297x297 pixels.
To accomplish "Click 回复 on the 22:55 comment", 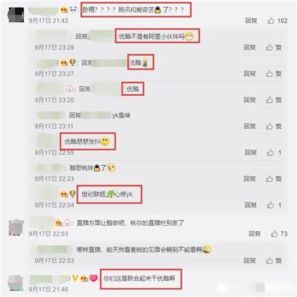I will pos(251,153).
